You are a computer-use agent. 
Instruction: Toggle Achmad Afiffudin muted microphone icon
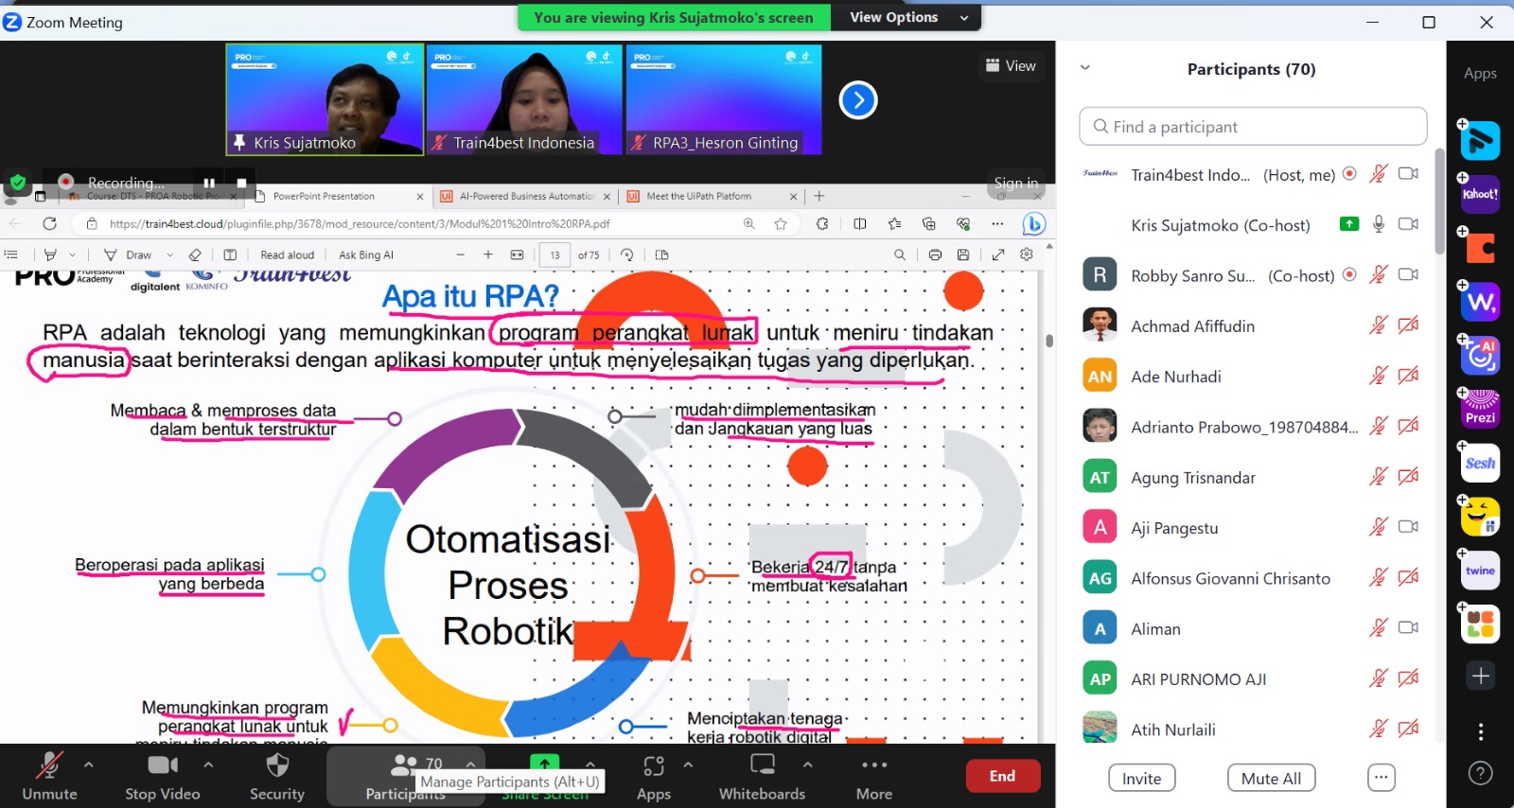(x=1379, y=325)
